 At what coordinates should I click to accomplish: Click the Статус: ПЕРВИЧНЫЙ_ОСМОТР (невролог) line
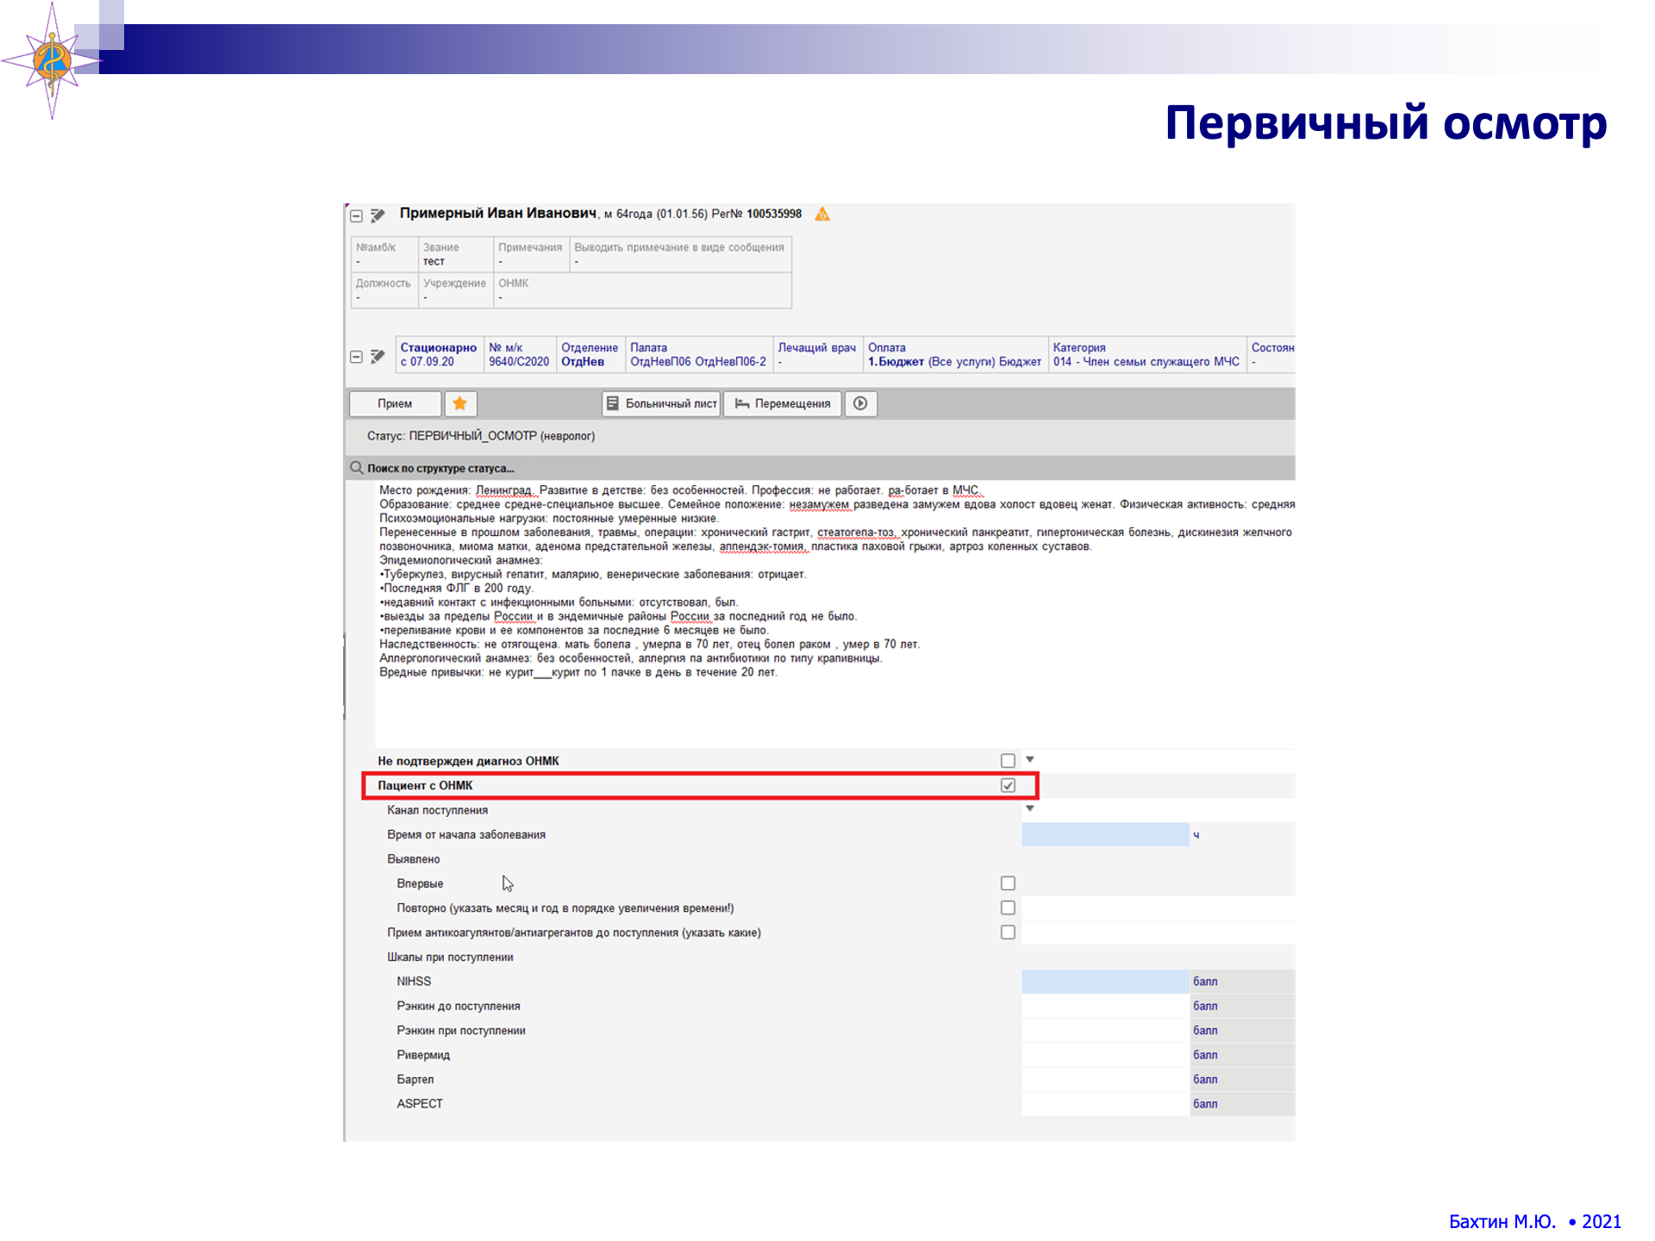[x=481, y=436]
